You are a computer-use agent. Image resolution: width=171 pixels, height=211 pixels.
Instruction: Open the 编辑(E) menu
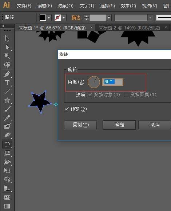pyautogui.click(x=45, y=6)
